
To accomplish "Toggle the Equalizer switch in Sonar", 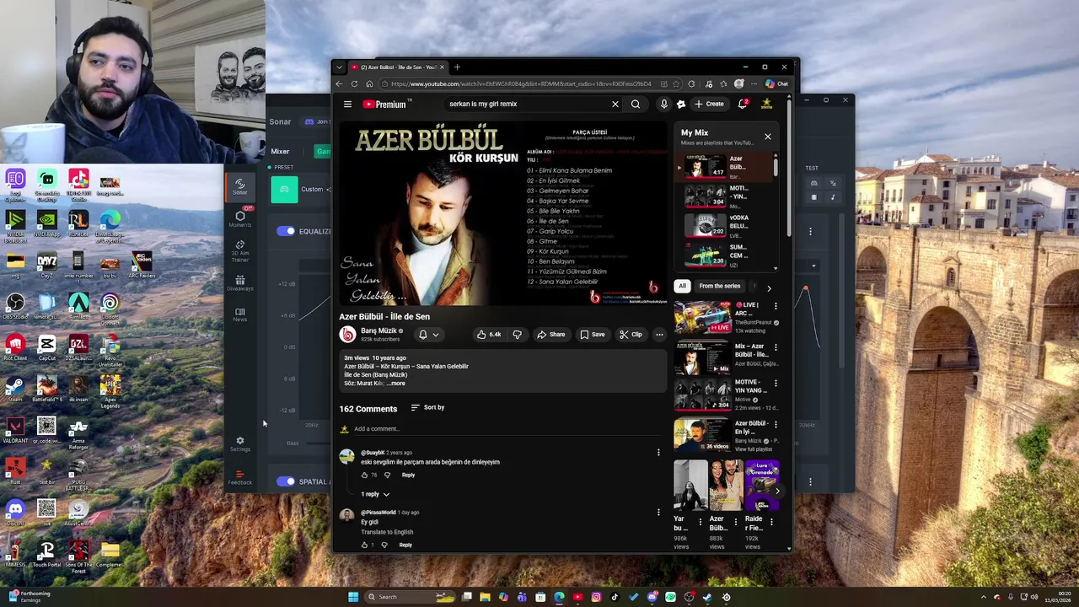I will coord(286,231).
